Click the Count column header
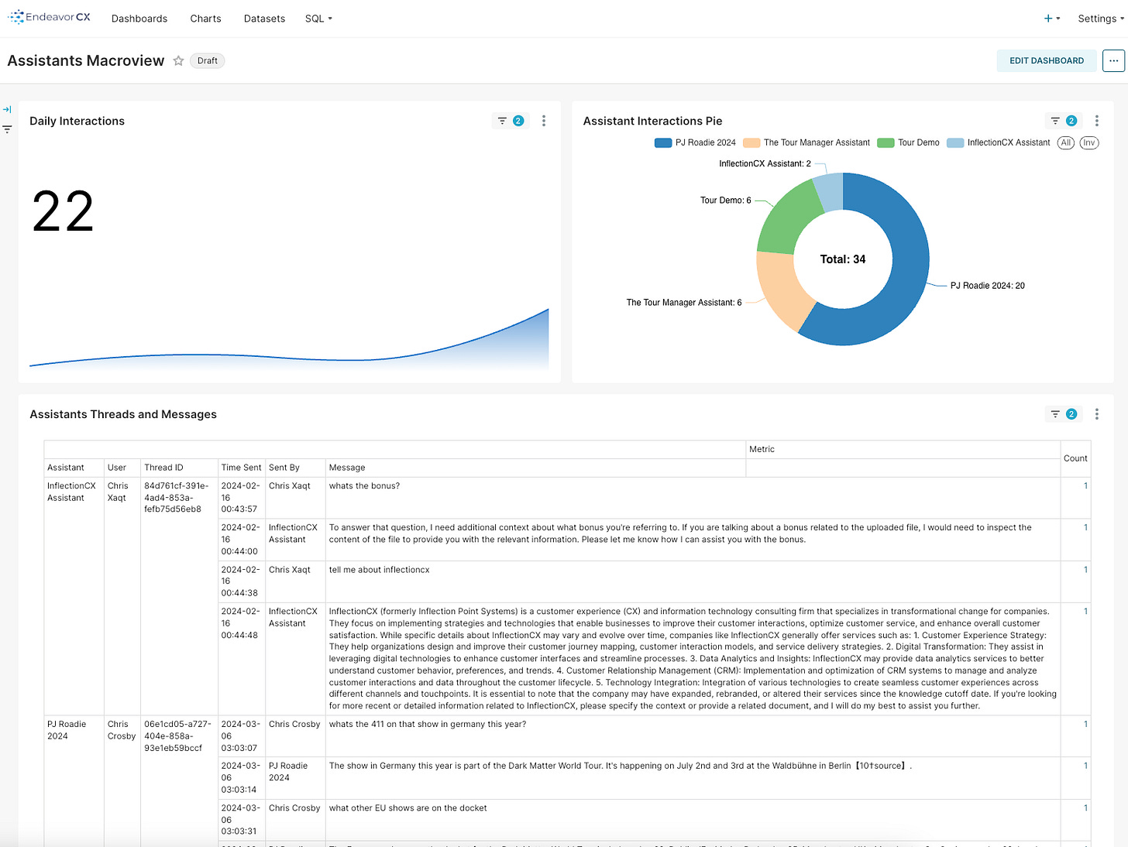 (x=1075, y=458)
